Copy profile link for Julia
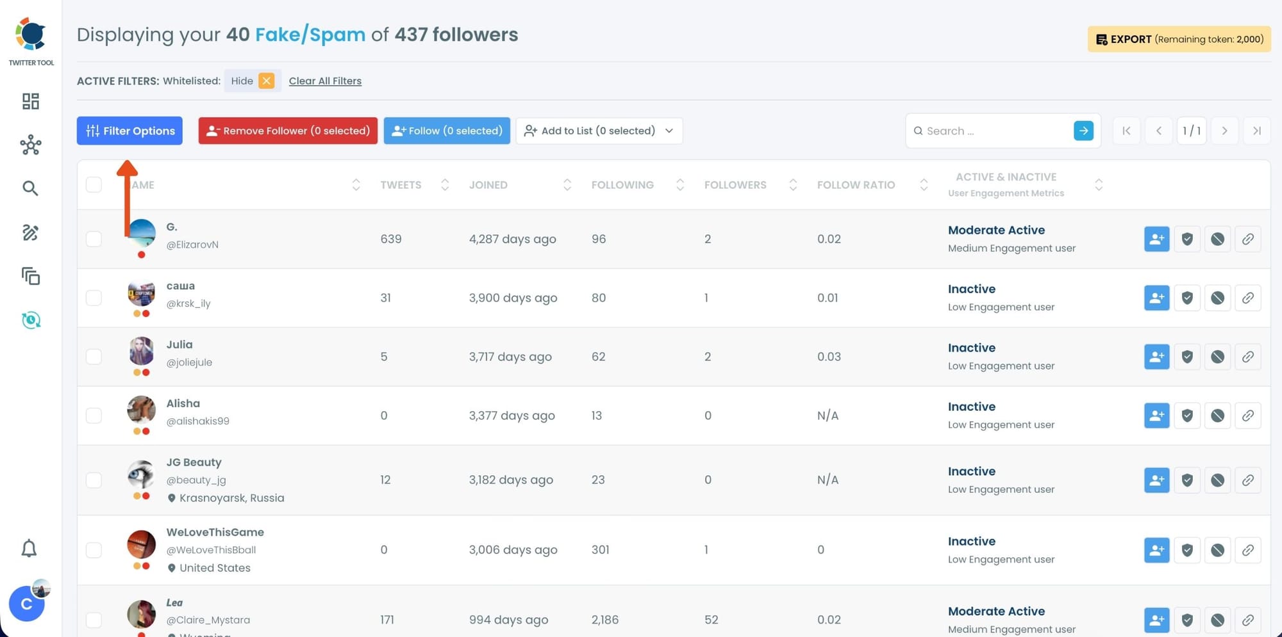 (1248, 357)
